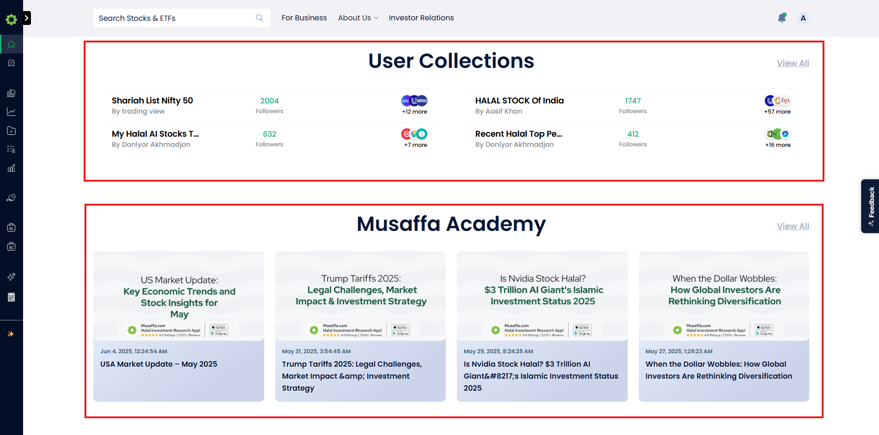Open the folder with checkmark sidebar icon
This screenshot has height=435, width=879.
(x=12, y=131)
